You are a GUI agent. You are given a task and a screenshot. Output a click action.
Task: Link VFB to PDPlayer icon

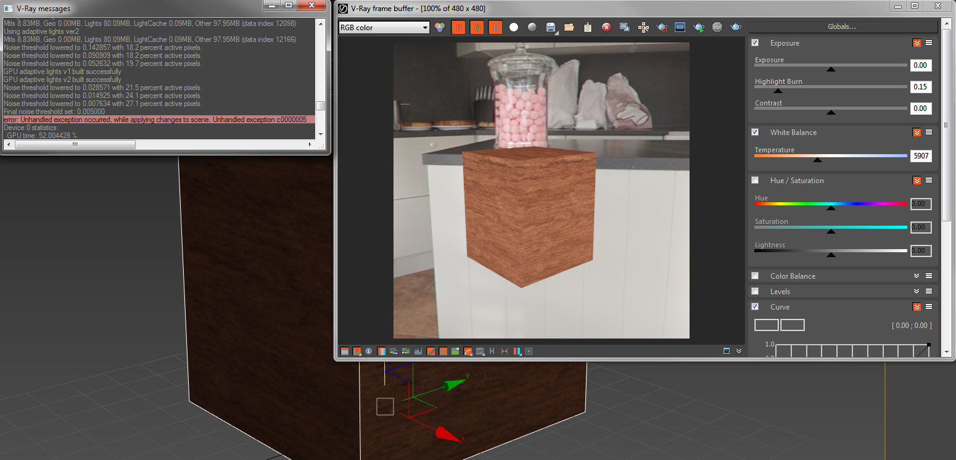pos(680,27)
